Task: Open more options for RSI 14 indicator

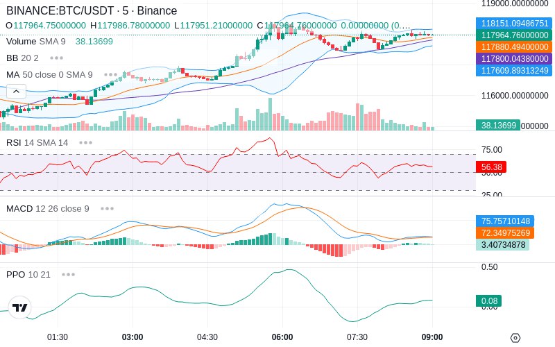Action: click(x=85, y=143)
